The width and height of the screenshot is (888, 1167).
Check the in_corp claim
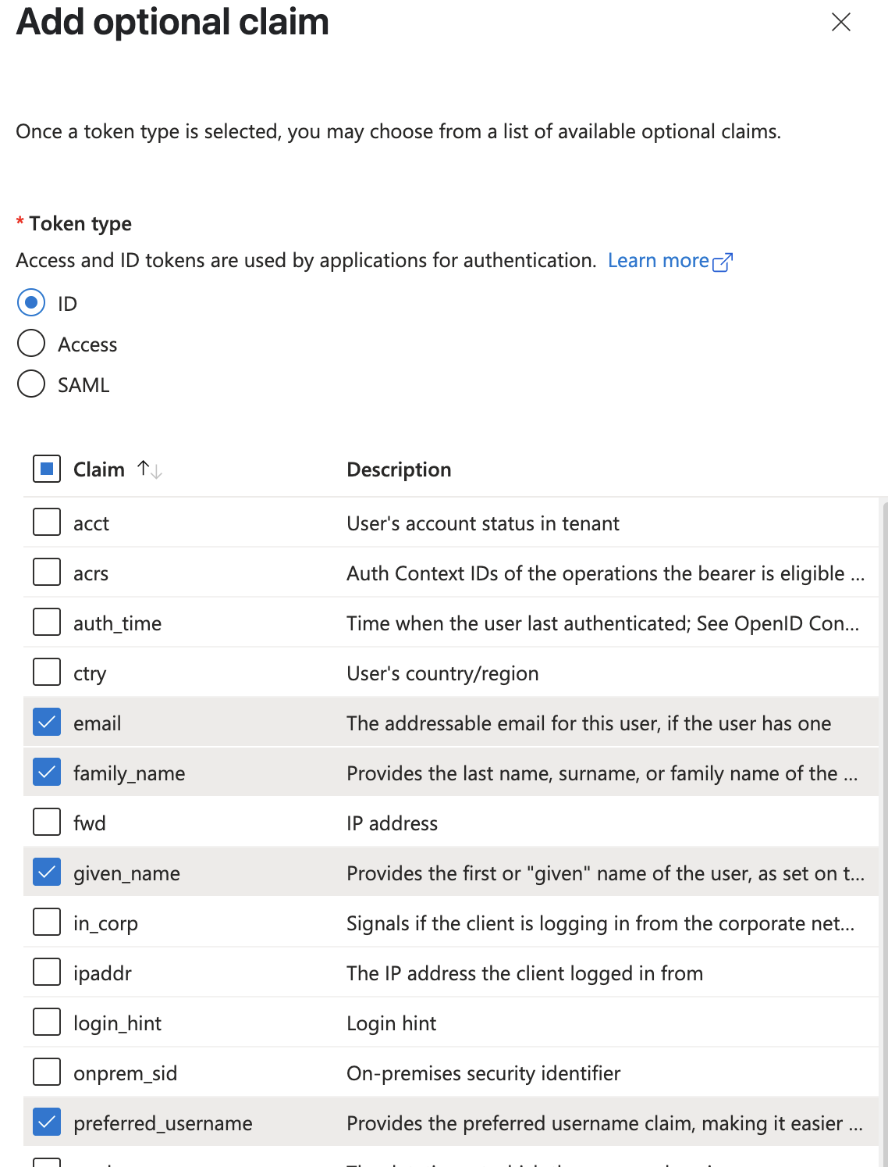tap(46, 922)
